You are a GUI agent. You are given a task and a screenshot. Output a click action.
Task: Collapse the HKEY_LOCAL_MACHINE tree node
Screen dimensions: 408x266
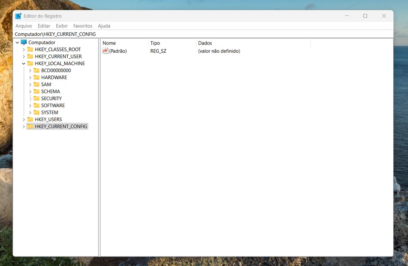pyautogui.click(x=24, y=64)
